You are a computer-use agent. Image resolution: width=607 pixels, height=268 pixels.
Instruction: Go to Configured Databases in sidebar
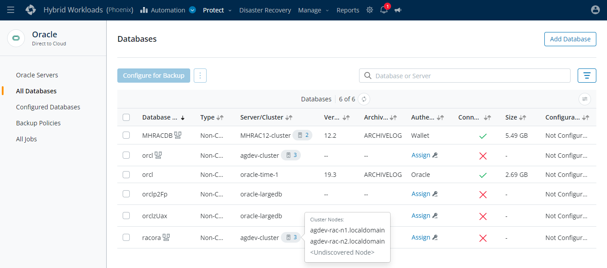click(x=48, y=107)
